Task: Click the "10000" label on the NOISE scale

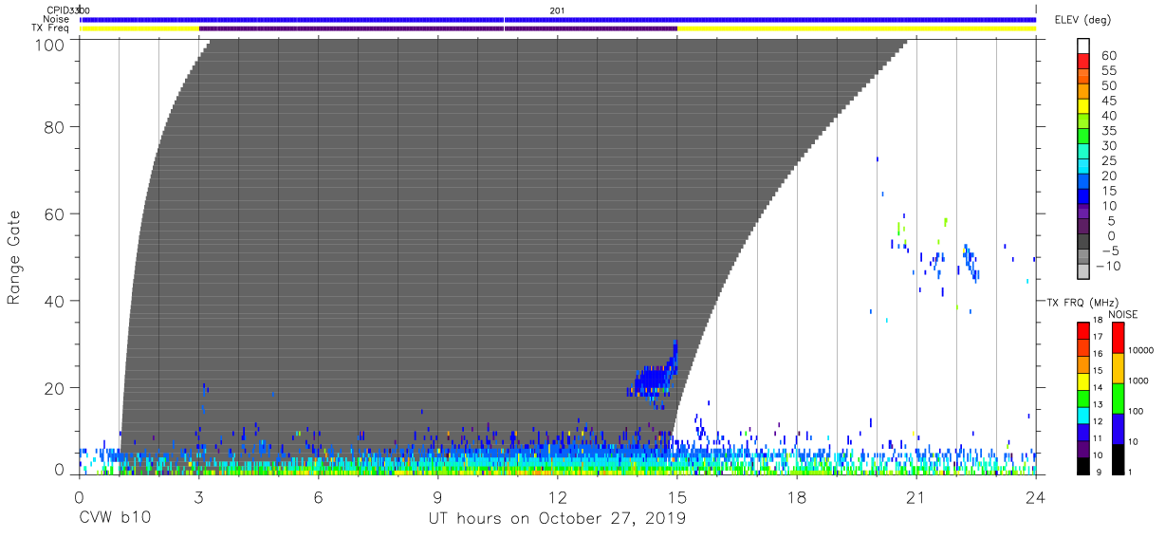Action: tap(1140, 351)
